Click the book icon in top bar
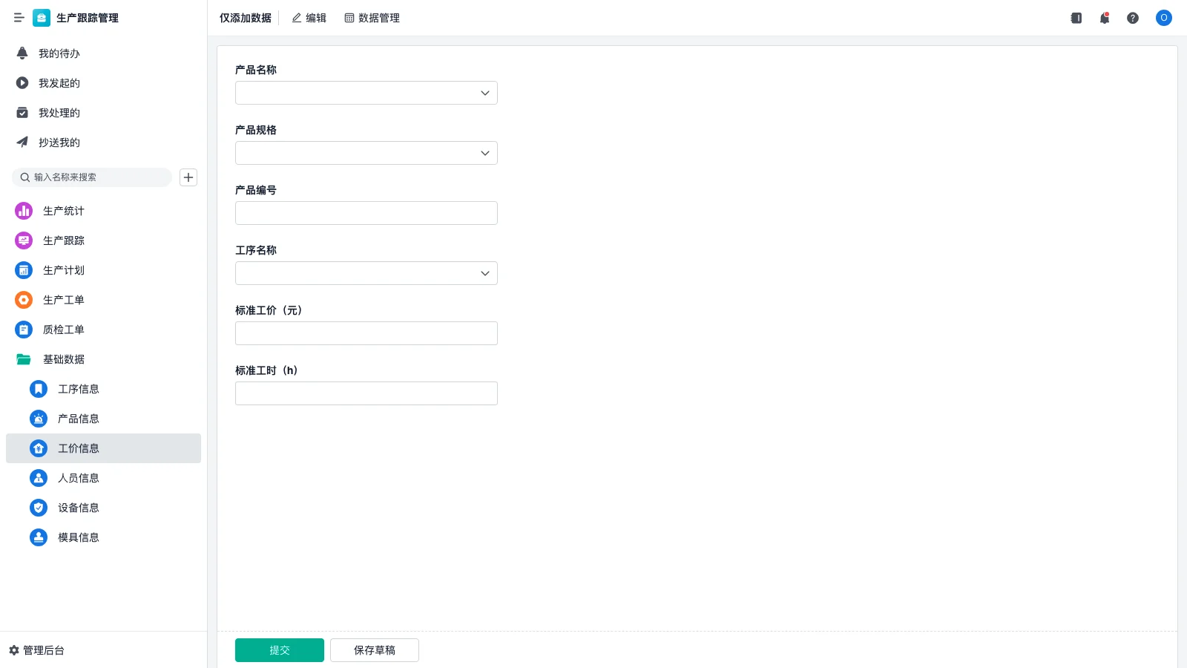 [x=1076, y=18]
